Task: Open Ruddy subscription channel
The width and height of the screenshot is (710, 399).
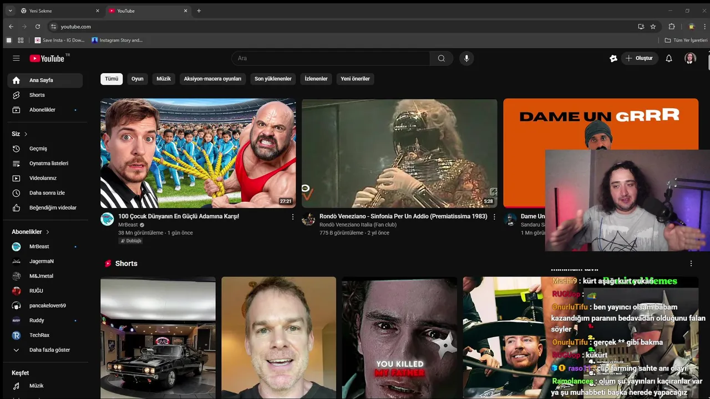Action: [x=45, y=320]
